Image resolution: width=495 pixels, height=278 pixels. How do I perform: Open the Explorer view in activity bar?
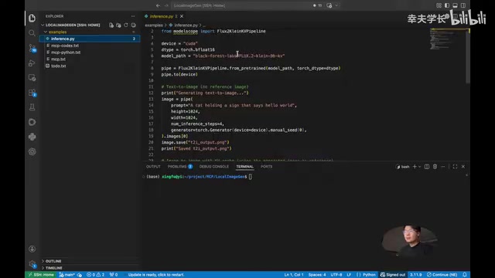[32, 18]
